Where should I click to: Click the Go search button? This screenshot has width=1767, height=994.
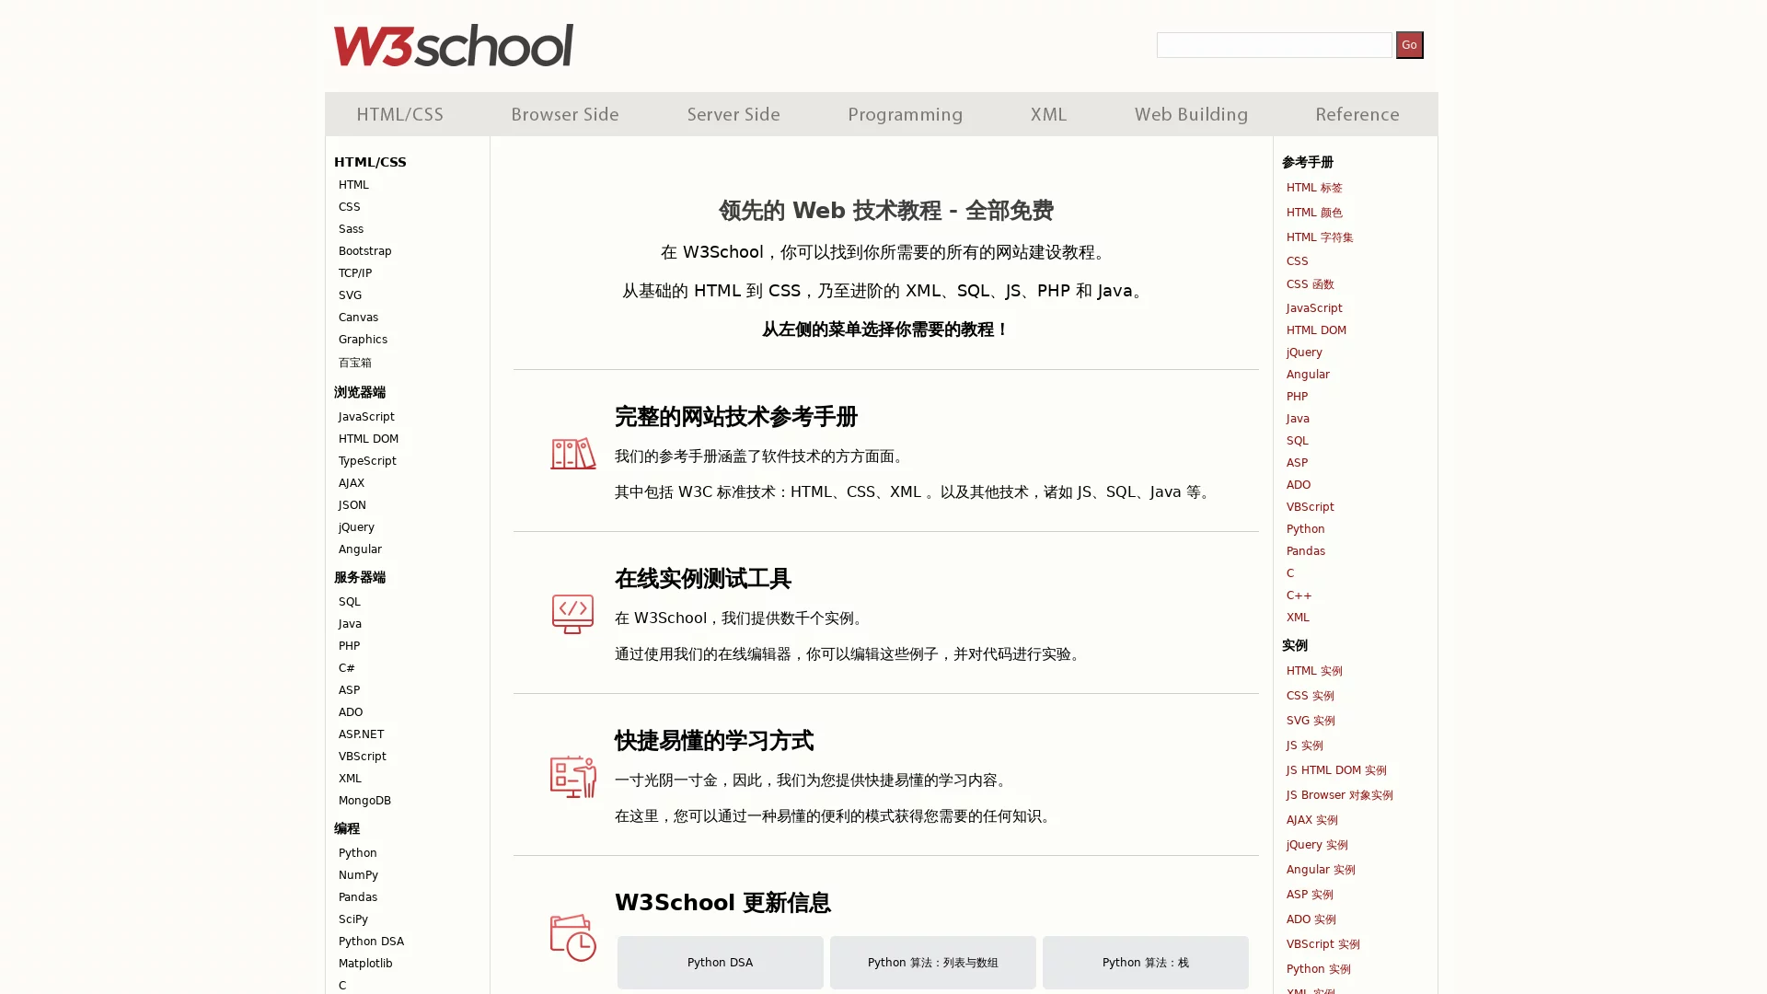(1409, 44)
